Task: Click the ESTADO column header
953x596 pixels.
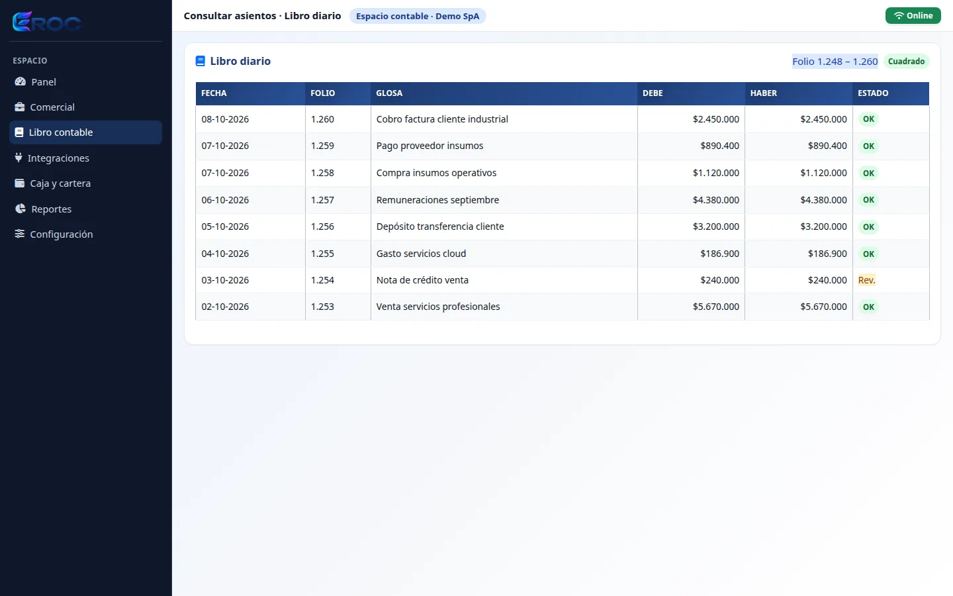Action: [891, 93]
